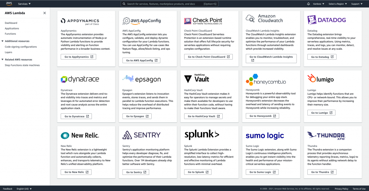Image resolution: width=369 pixels, height=191 pixels.
Task: Open the tianbow account dropdown
Action: coord(319,4)
